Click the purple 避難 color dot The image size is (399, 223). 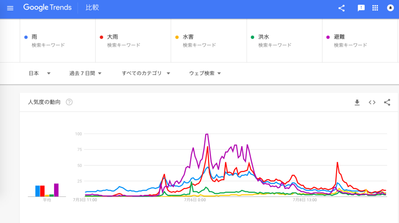coord(328,37)
